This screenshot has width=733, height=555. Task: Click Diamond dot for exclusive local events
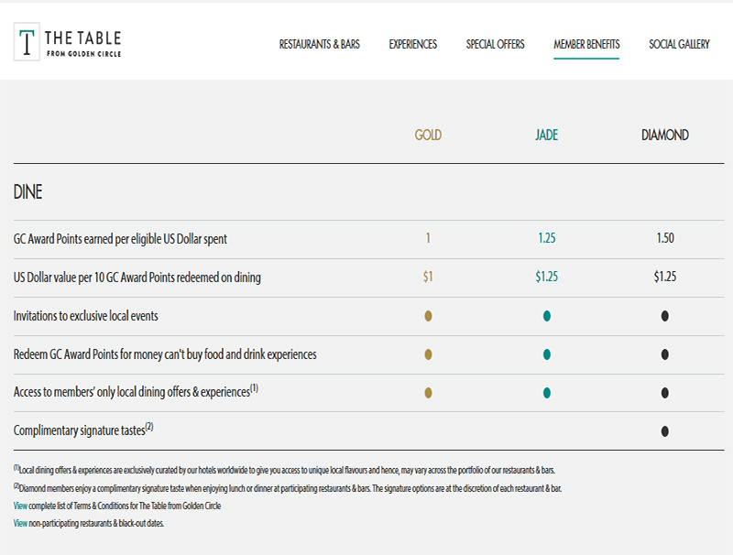coord(665,316)
